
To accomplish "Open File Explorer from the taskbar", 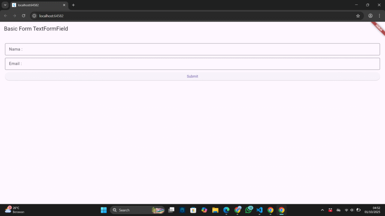I will 215,210.
